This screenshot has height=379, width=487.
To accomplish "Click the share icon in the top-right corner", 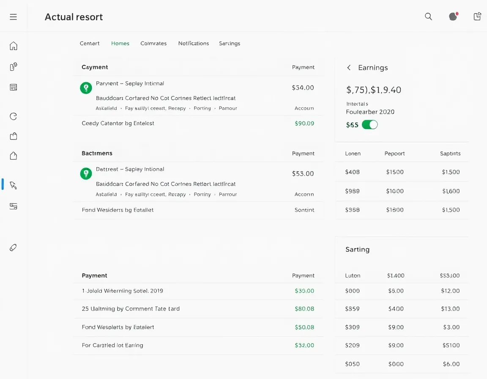I will click(477, 16).
